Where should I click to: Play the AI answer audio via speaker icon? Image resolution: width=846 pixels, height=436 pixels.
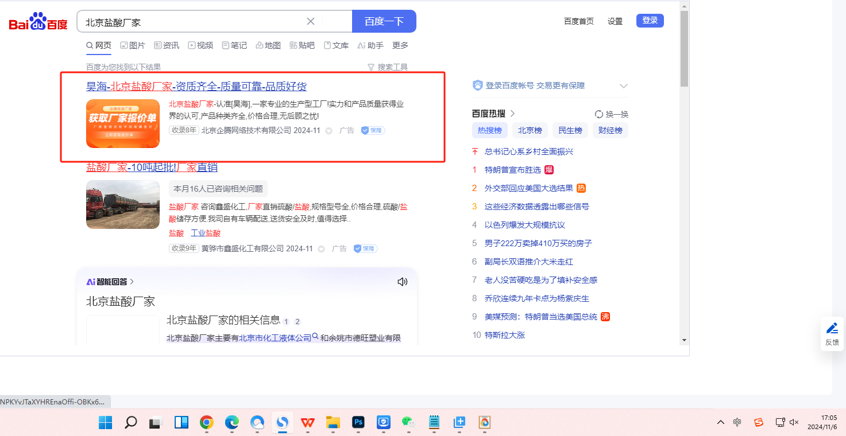click(x=402, y=282)
